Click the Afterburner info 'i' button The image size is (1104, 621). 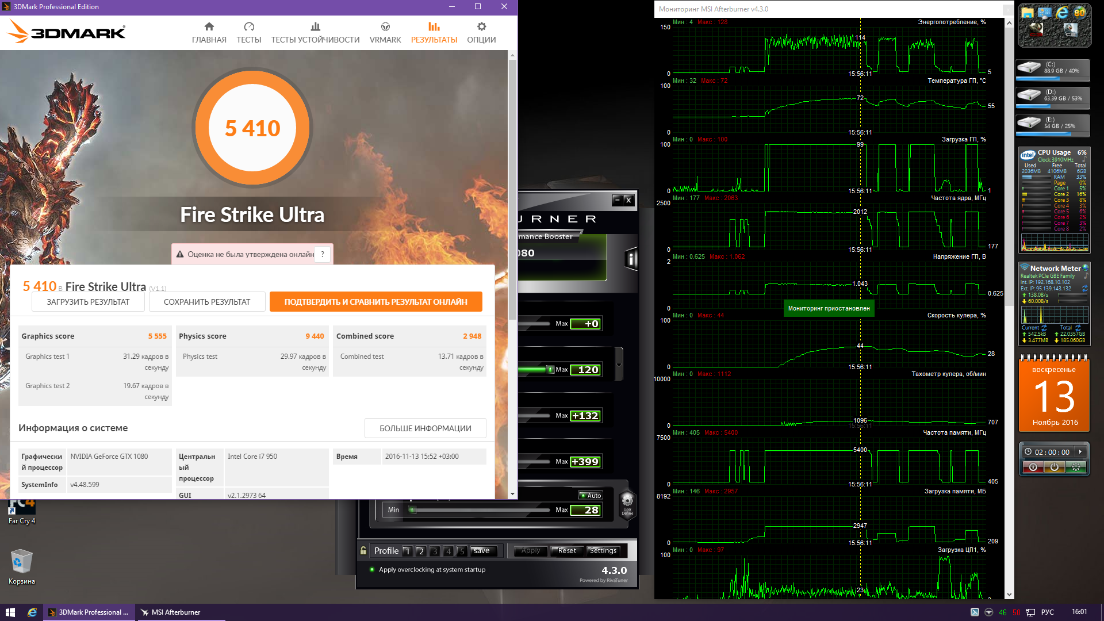coord(631,259)
